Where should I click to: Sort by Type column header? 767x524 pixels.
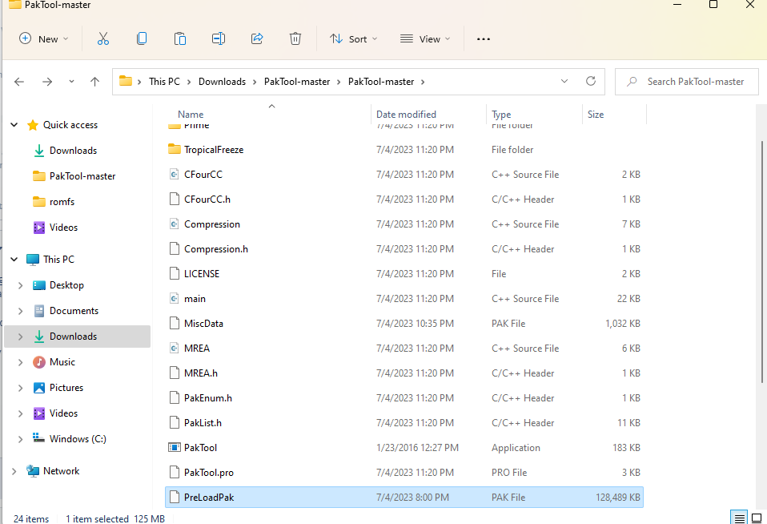click(x=501, y=114)
